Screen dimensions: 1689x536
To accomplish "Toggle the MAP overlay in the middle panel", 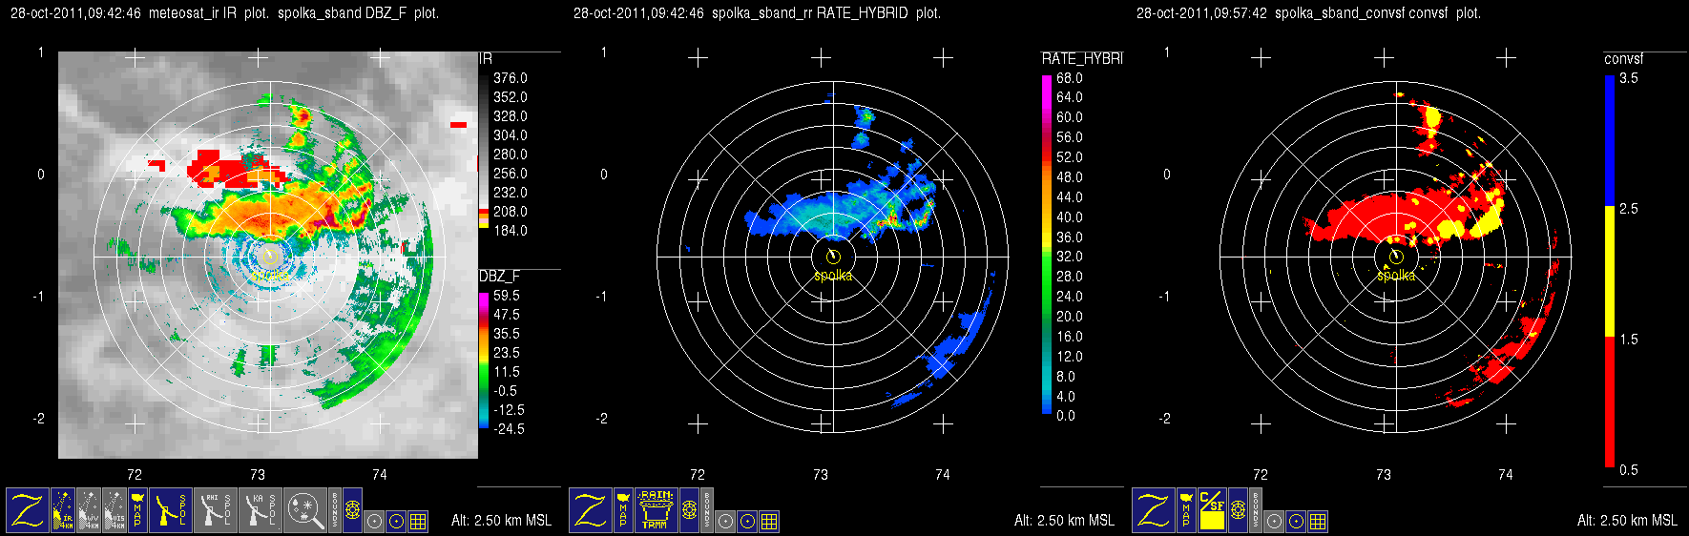I will 623,510.
